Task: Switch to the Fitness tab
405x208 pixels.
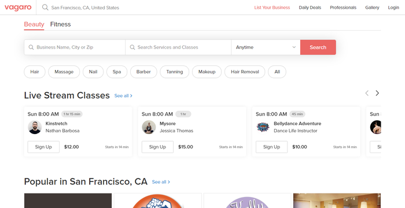Action: pos(60,24)
